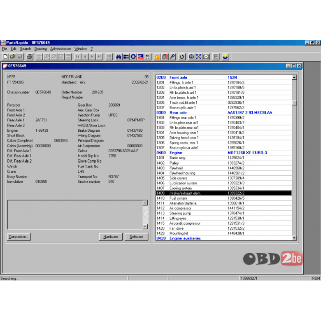
Task: Select row 1420 Fan drive
Action: [x=224, y=228]
